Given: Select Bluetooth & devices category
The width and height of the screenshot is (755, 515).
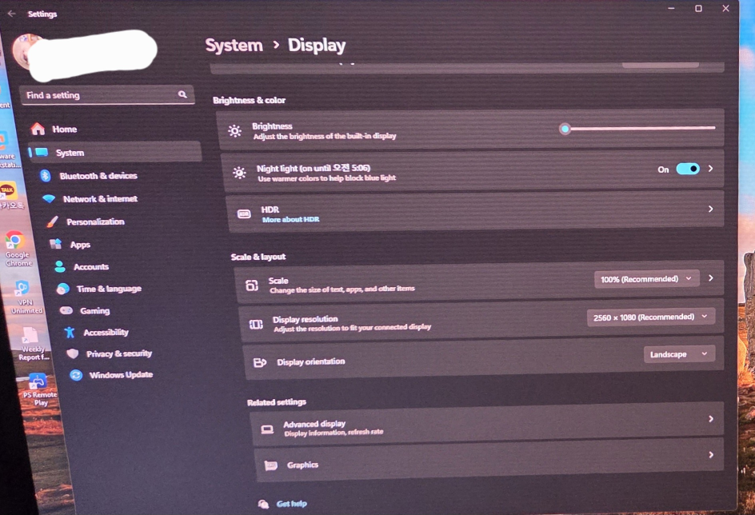Looking at the screenshot, I should (118, 176).
